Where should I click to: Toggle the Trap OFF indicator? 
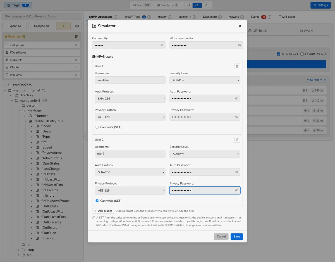[142, 5]
